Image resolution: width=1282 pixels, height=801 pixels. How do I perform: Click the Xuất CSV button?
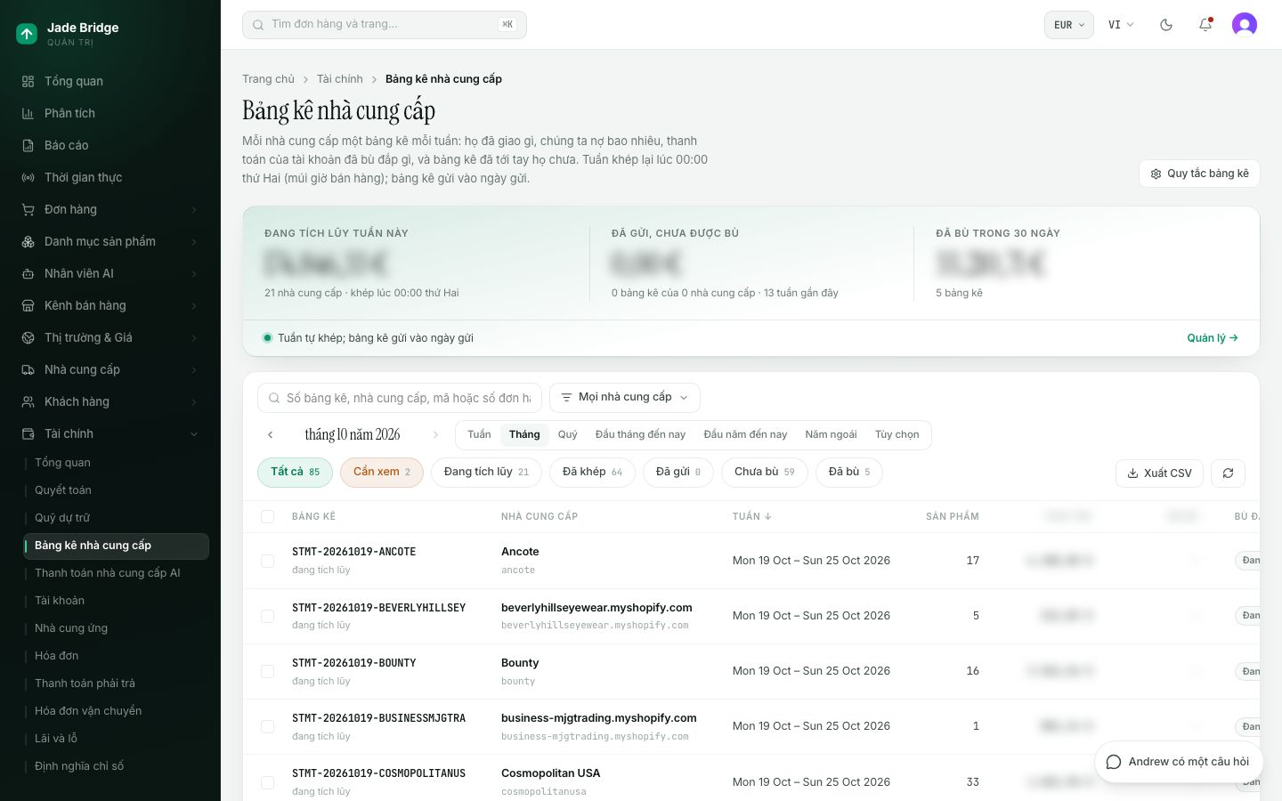[x=1159, y=473]
